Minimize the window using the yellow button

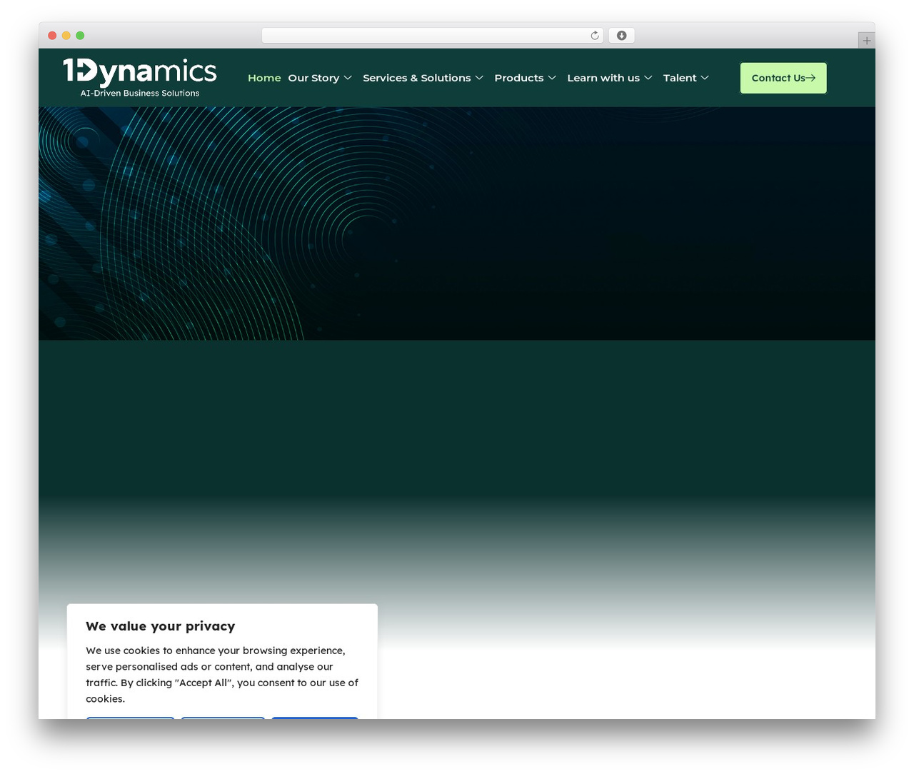coord(66,36)
